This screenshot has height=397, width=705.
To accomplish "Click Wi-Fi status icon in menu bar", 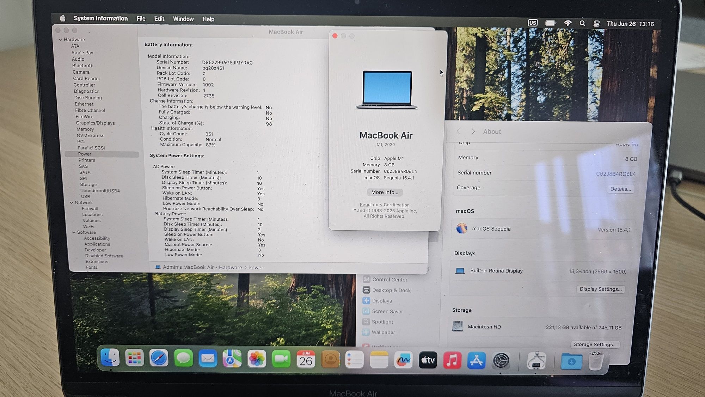I will [x=568, y=23].
